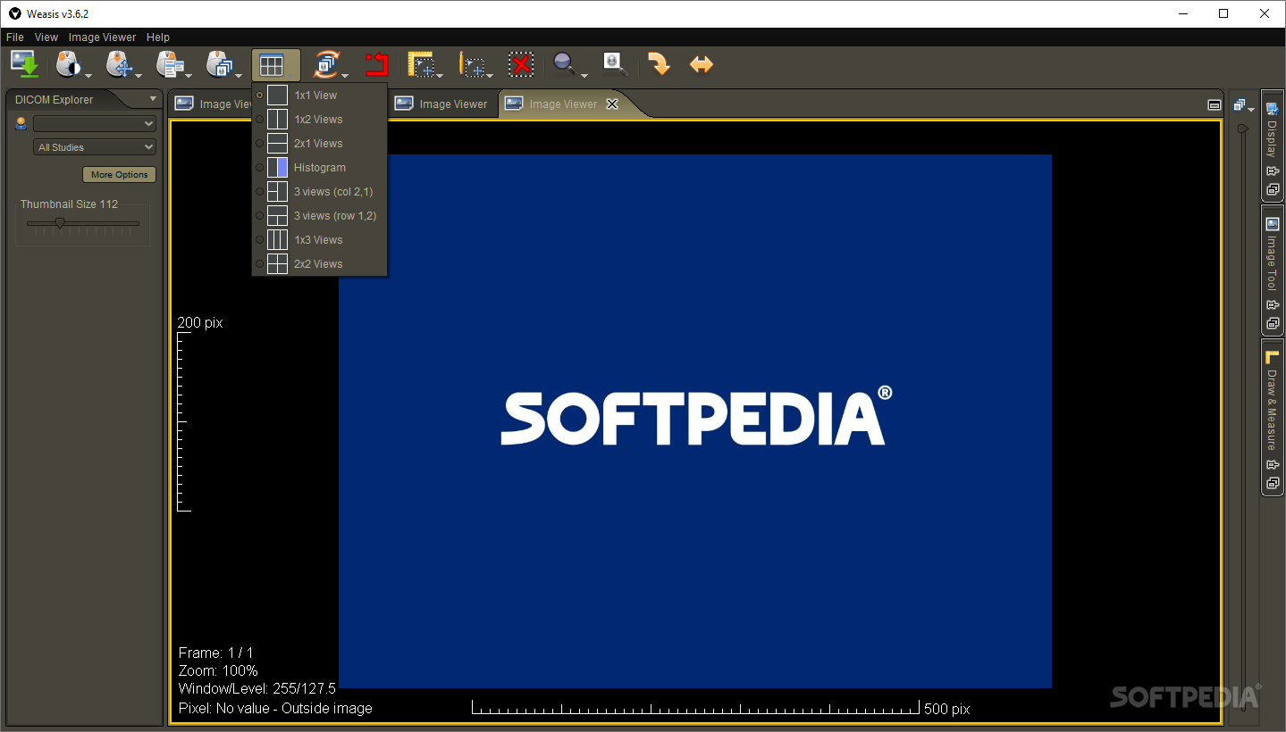Select the left mouse button contrast action icon
This screenshot has height=732, width=1286.
[68, 64]
